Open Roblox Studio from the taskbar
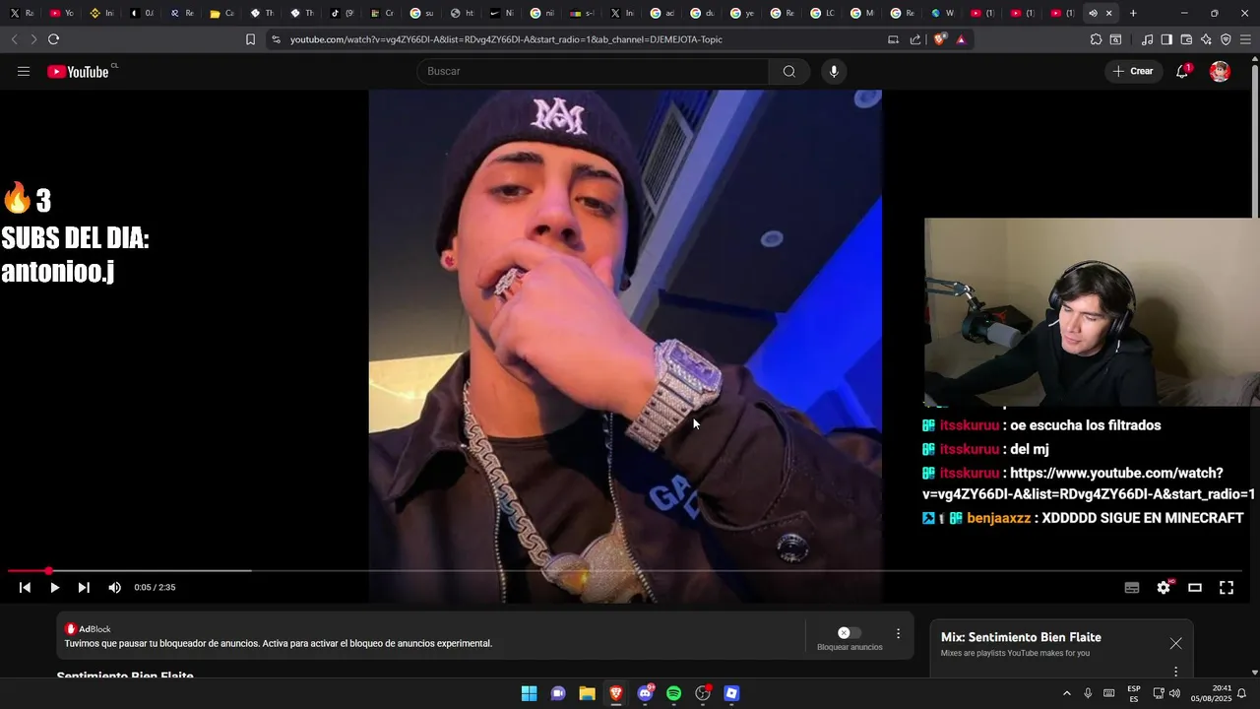The width and height of the screenshot is (1260, 709). point(731,693)
